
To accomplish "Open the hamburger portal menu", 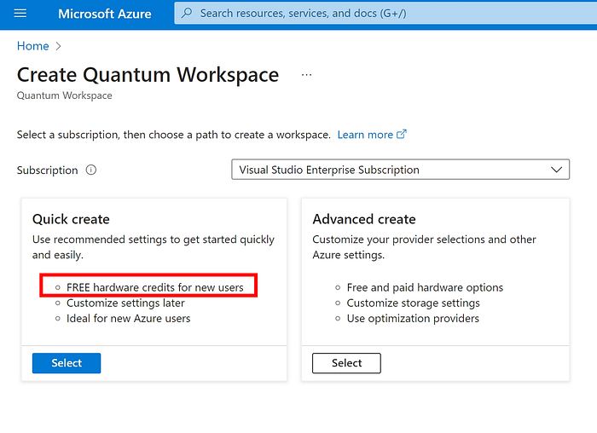I will point(20,14).
